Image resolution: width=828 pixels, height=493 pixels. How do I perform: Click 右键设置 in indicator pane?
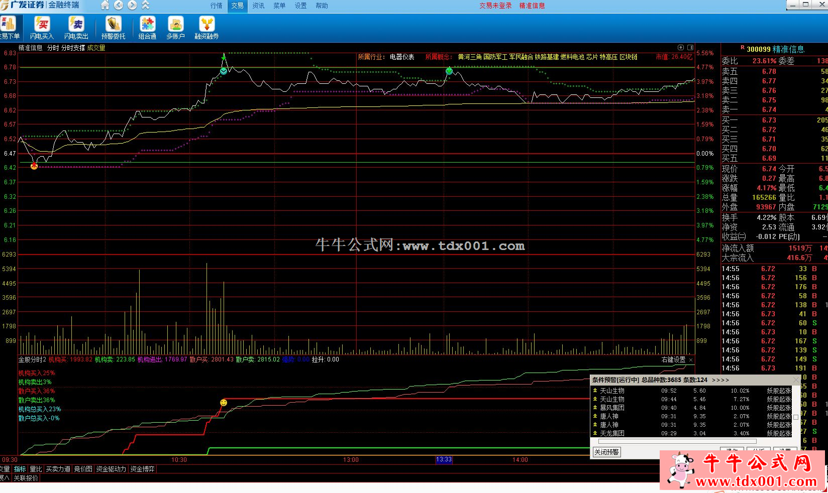point(673,359)
